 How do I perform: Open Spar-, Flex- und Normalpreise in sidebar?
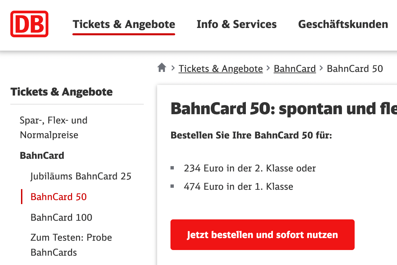(x=53, y=128)
